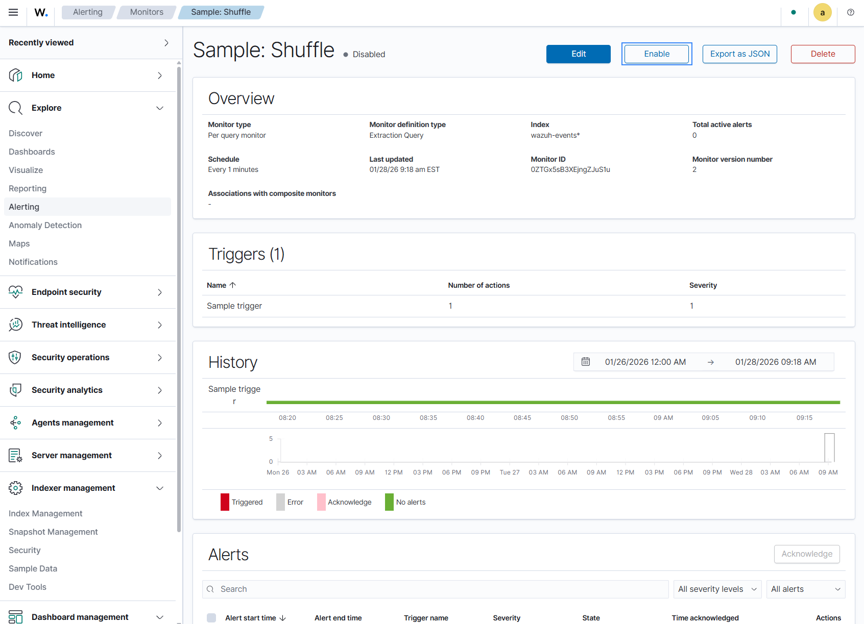
Task: Click the Server management icon
Action: tap(15, 455)
